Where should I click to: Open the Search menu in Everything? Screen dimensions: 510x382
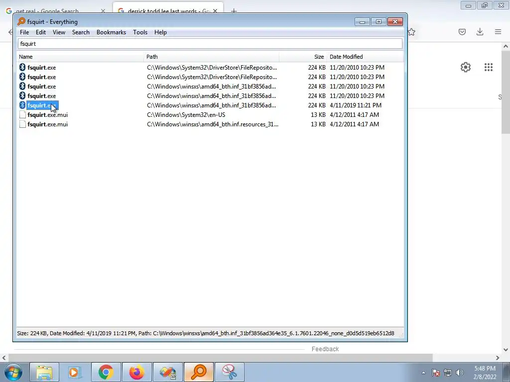[81, 32]
